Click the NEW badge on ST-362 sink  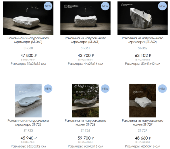coord(162,6)
